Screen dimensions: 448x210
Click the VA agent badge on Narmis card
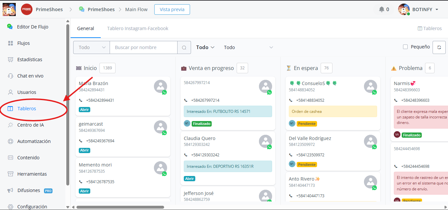point(397,135)
